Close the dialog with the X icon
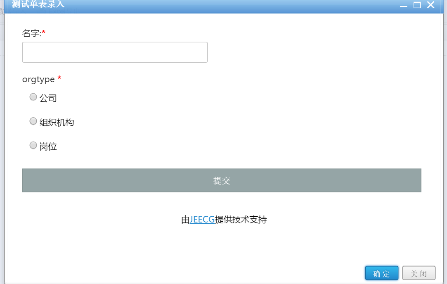 (x=431, y=5)
